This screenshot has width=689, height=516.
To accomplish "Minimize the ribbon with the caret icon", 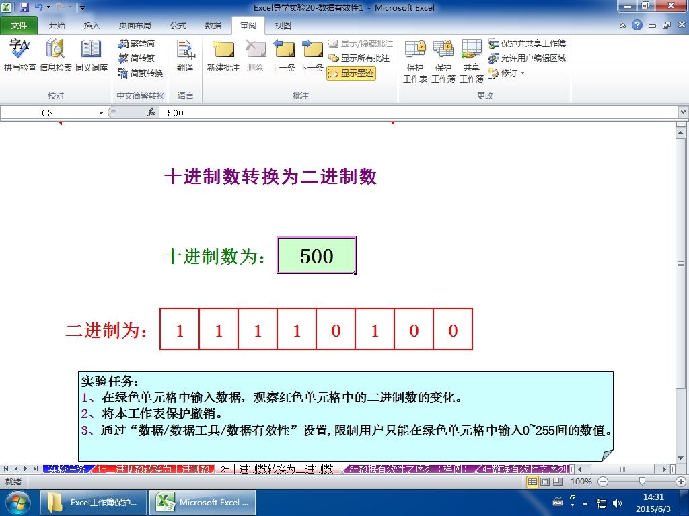I will (622, 26).
